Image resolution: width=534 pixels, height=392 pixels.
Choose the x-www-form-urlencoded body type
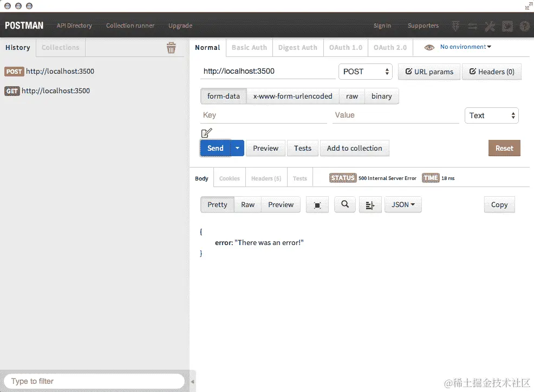coord(293,96)
